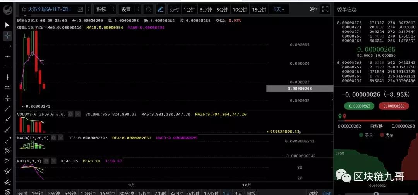Toggle the 卖单 sell orders legend
The width and height of the screenshot is (418, 195).
(x=386, y=135)
